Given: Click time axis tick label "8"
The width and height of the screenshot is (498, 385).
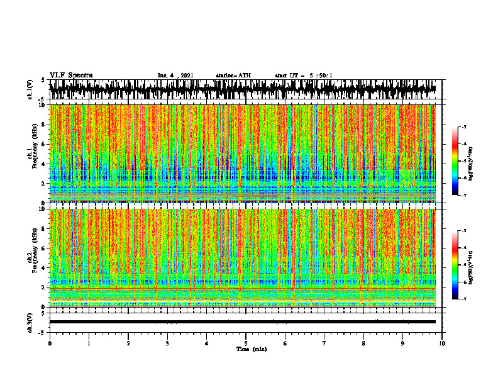Looking at the screenshot, I should (363, 343).
